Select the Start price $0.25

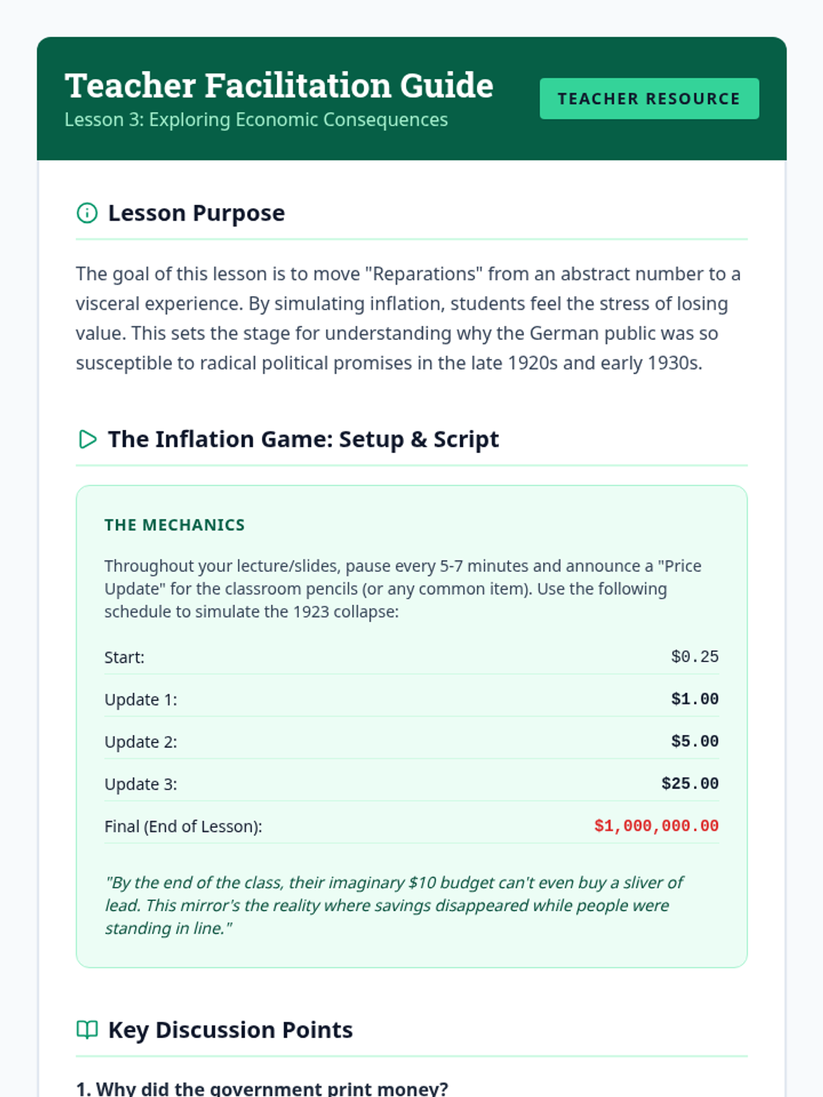click(695, 657)
